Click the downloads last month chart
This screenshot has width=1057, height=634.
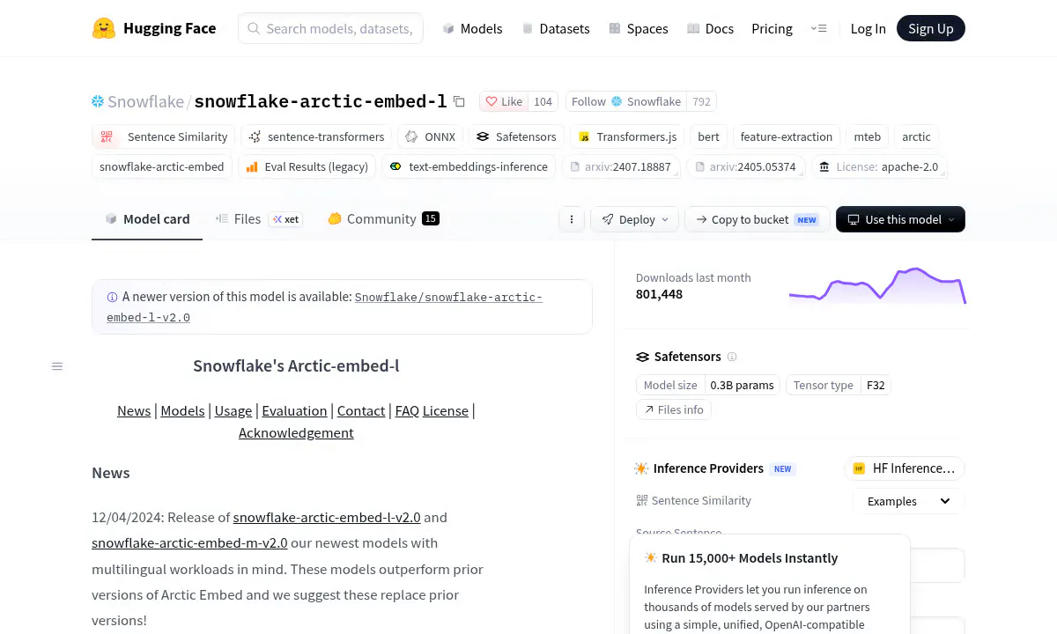(877, 285)
